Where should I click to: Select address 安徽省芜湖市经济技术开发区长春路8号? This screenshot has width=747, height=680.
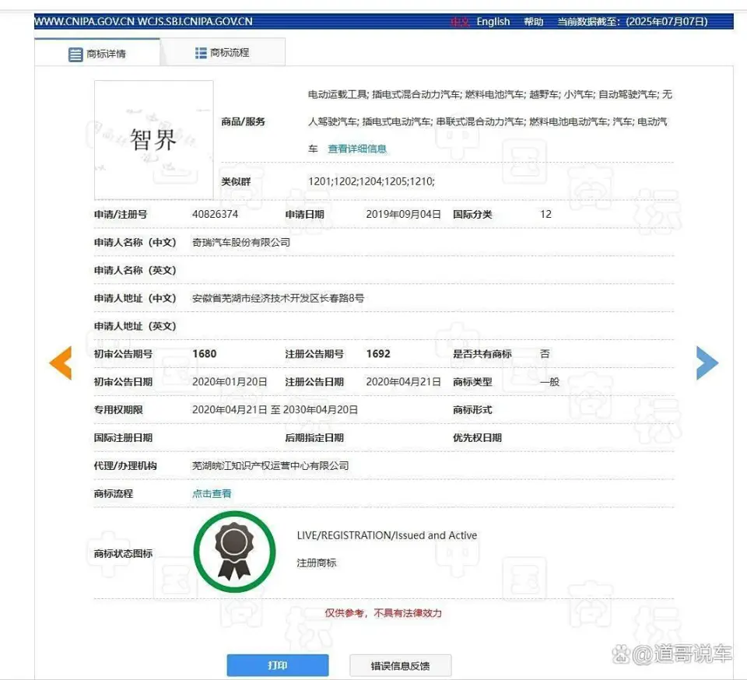click(279, 298)
